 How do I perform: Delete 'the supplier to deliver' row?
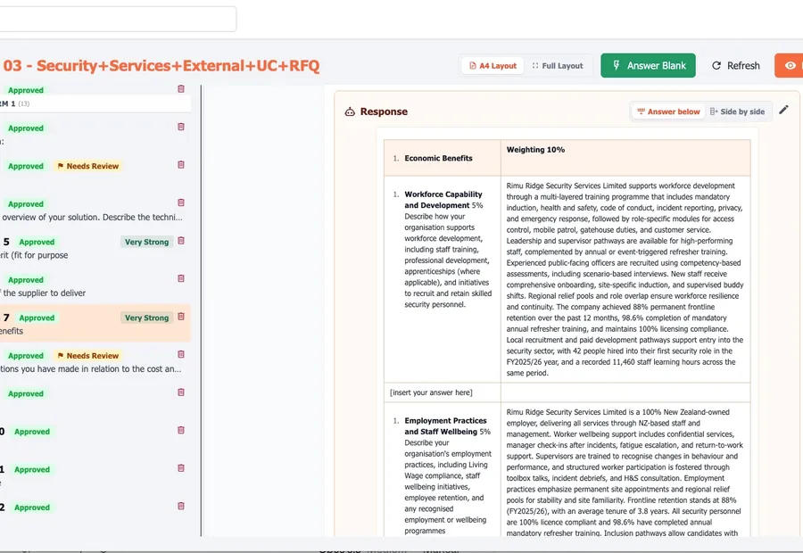pyautogui.click(x=181, y=278)
